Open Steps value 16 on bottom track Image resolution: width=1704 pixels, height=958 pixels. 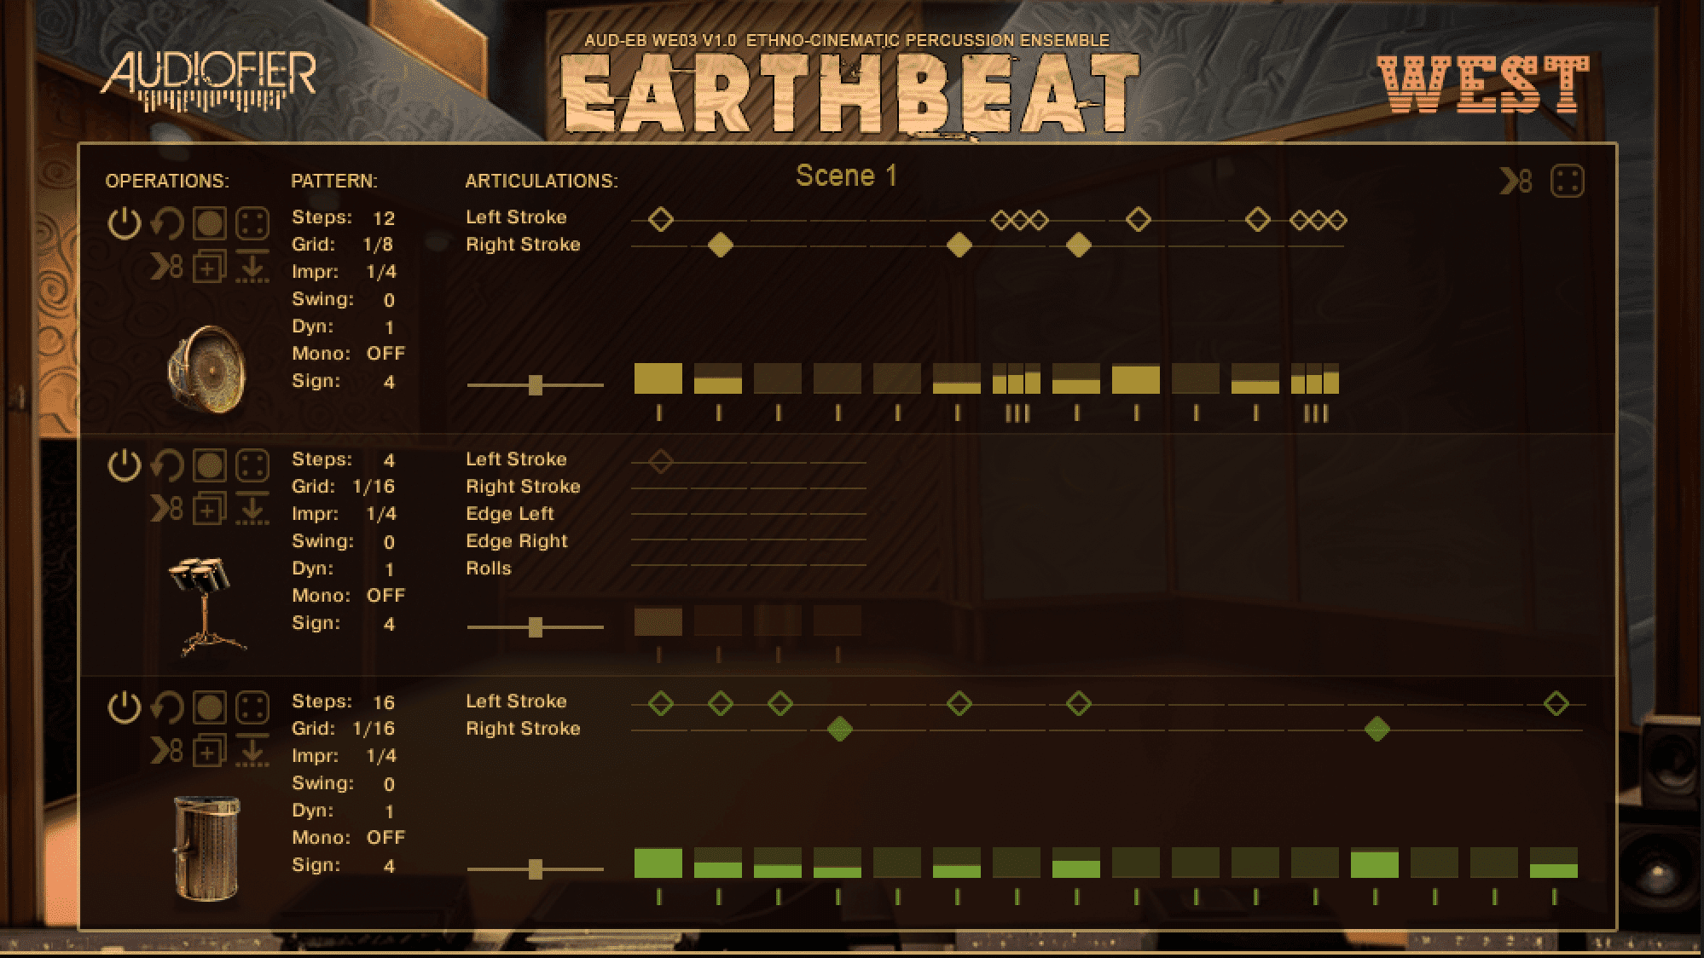coord(384,702)
